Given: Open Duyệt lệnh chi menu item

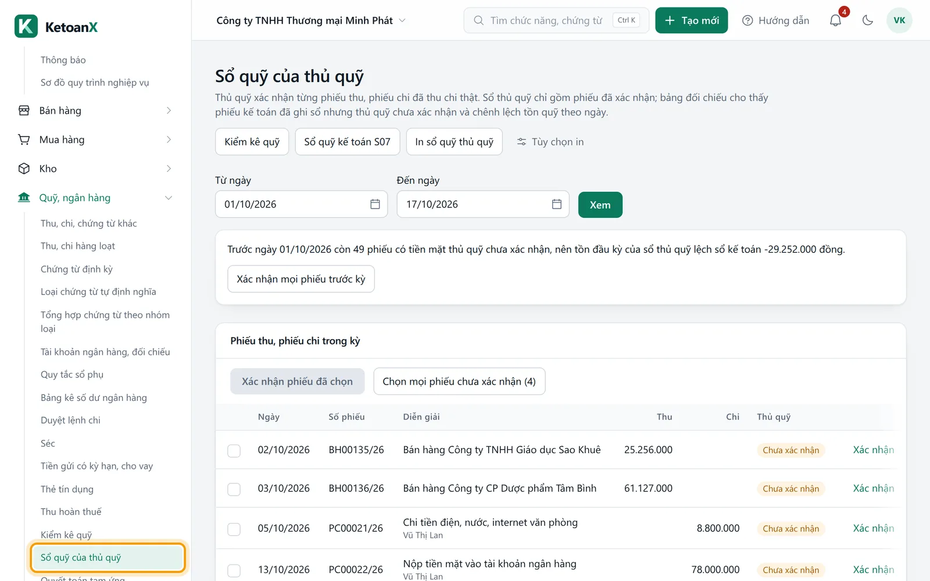Looking at the screenshot, I should [x=70, y=420].
